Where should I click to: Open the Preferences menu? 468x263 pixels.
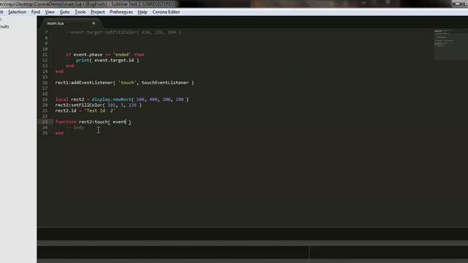121,12
